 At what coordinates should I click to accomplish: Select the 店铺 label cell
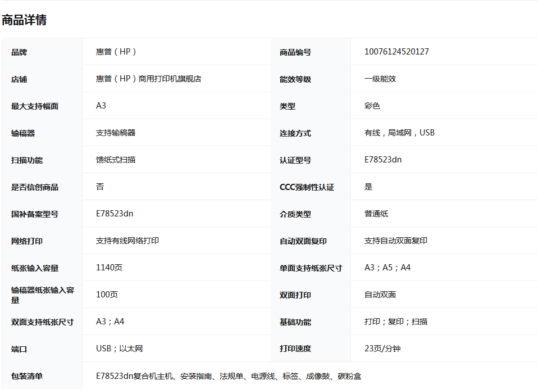(19, 79)
